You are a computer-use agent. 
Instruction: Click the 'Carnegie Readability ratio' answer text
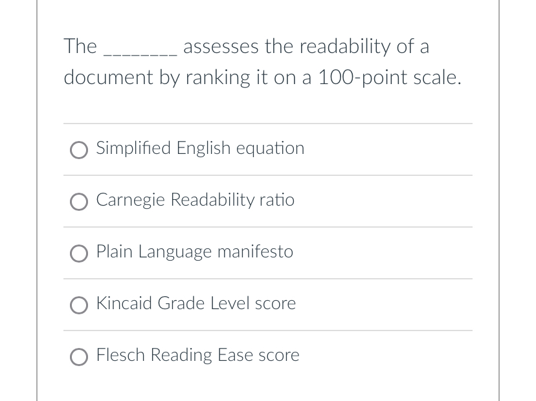pyautogui.click(x=195, y=200)
